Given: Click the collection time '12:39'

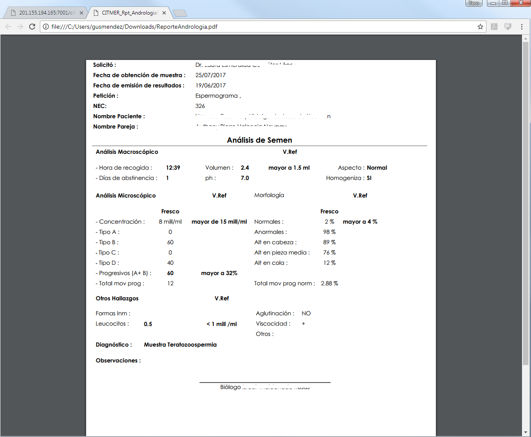Looking at the screenshot, I should (173, 168).
